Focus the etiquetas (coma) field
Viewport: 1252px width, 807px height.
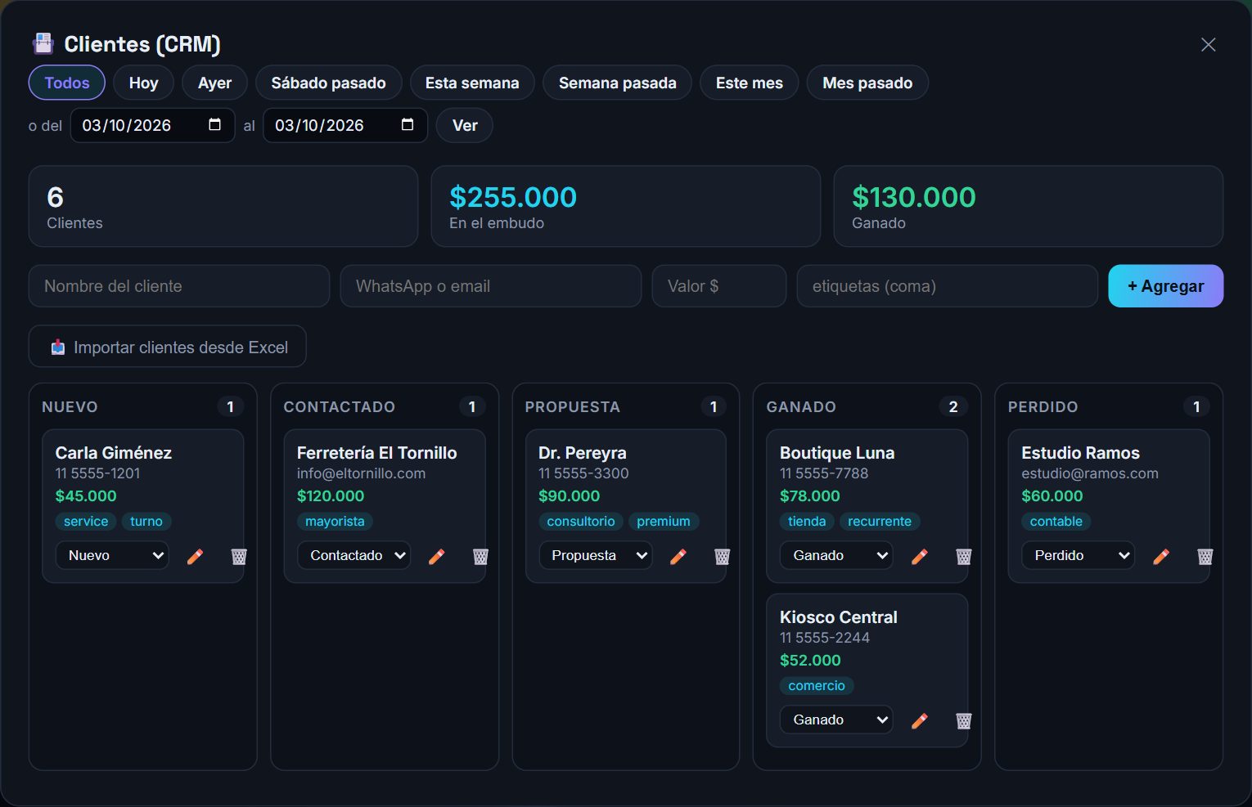point(948,286)
